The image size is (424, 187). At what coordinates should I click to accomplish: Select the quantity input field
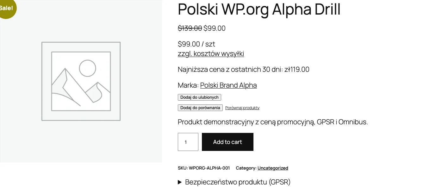point(188,142)
